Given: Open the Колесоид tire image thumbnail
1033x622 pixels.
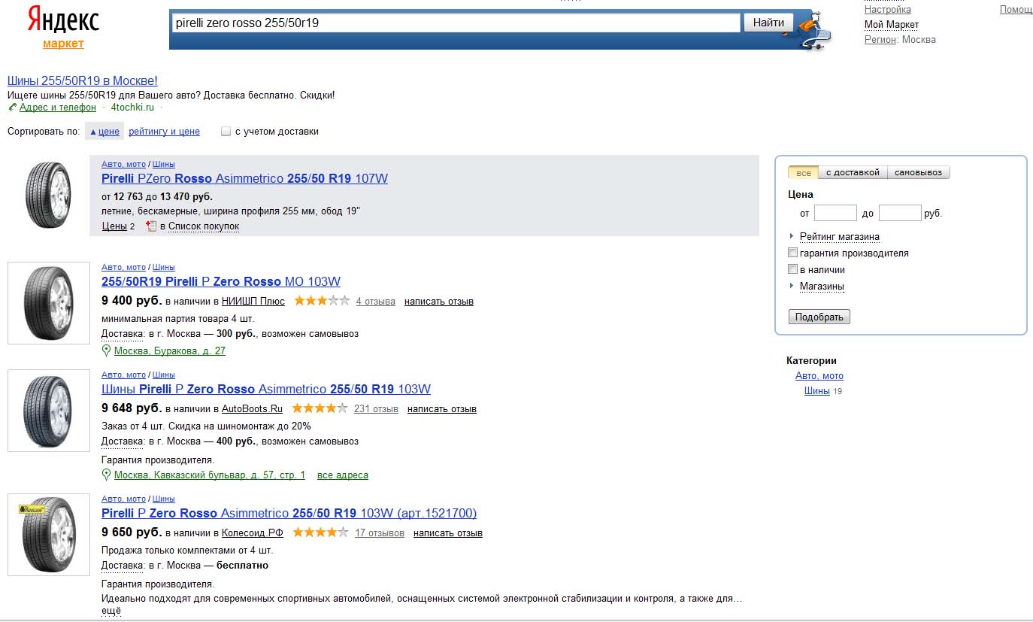Looking at the screenshot, I should (49, 534).
